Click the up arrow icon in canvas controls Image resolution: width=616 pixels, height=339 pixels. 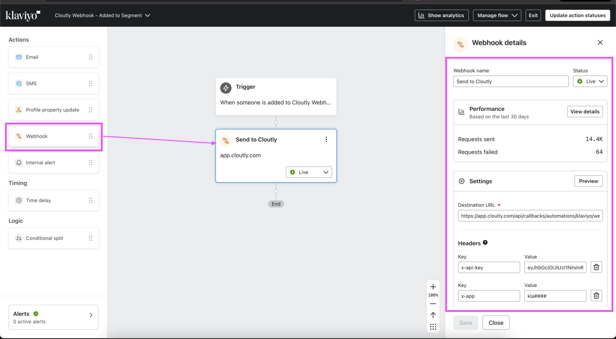tap(433, 315)
